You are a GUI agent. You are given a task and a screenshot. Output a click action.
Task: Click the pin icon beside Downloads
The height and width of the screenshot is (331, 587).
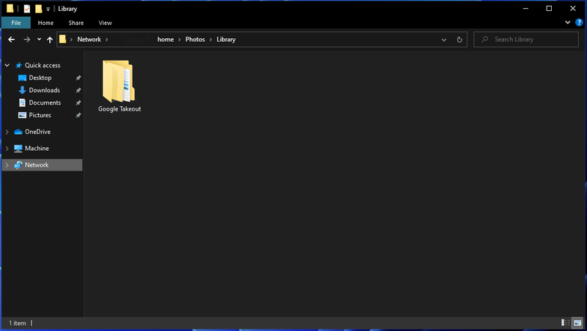(79, 90)
